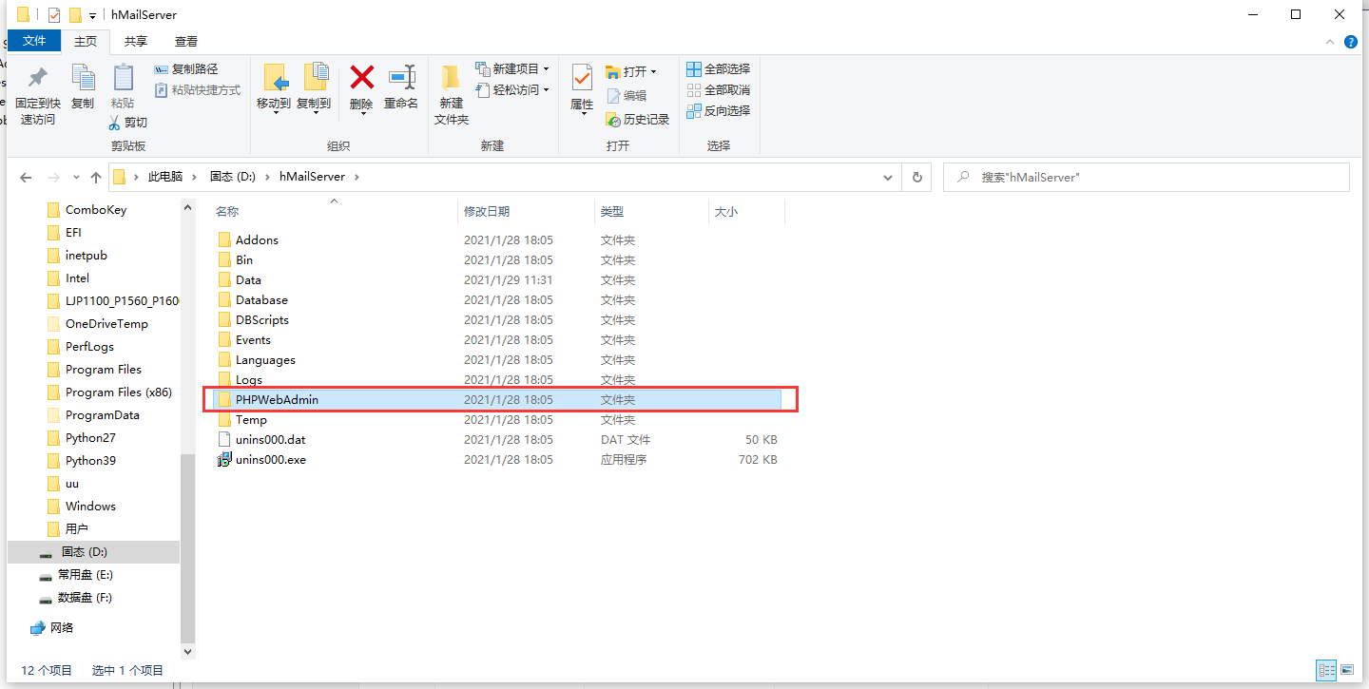Open the Share ribbon tab
Image resolution: width=1369 pixels, height=689 pixels.
(136, 42)
